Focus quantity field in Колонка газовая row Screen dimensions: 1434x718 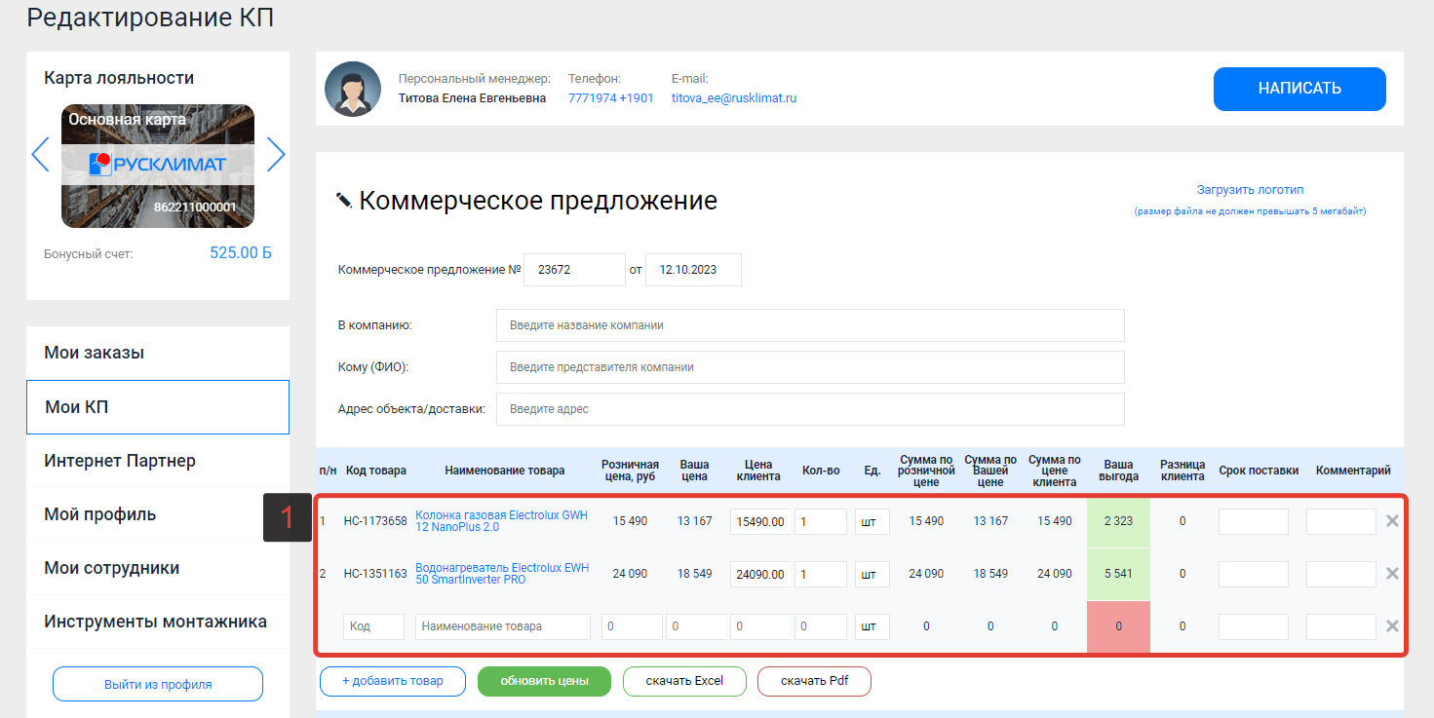821,521
